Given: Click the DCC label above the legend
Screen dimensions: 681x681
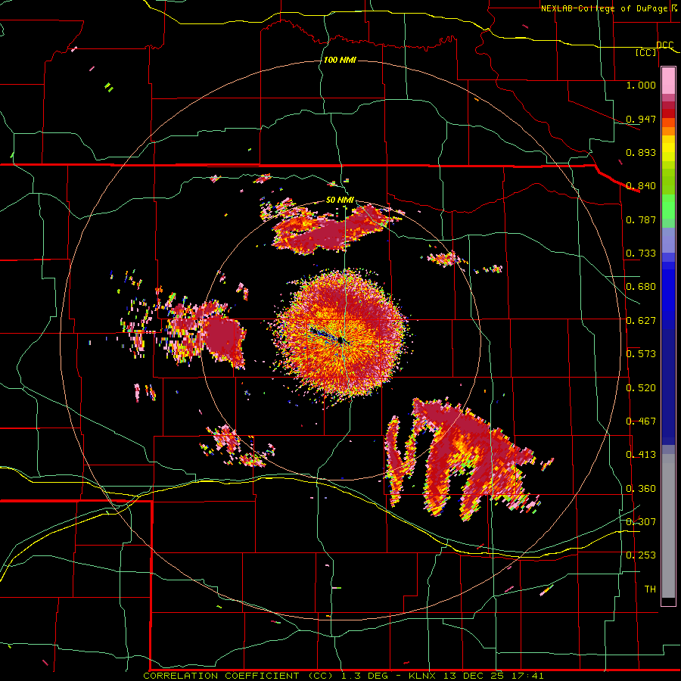Looking at the screenshot, I should [664, 45].
